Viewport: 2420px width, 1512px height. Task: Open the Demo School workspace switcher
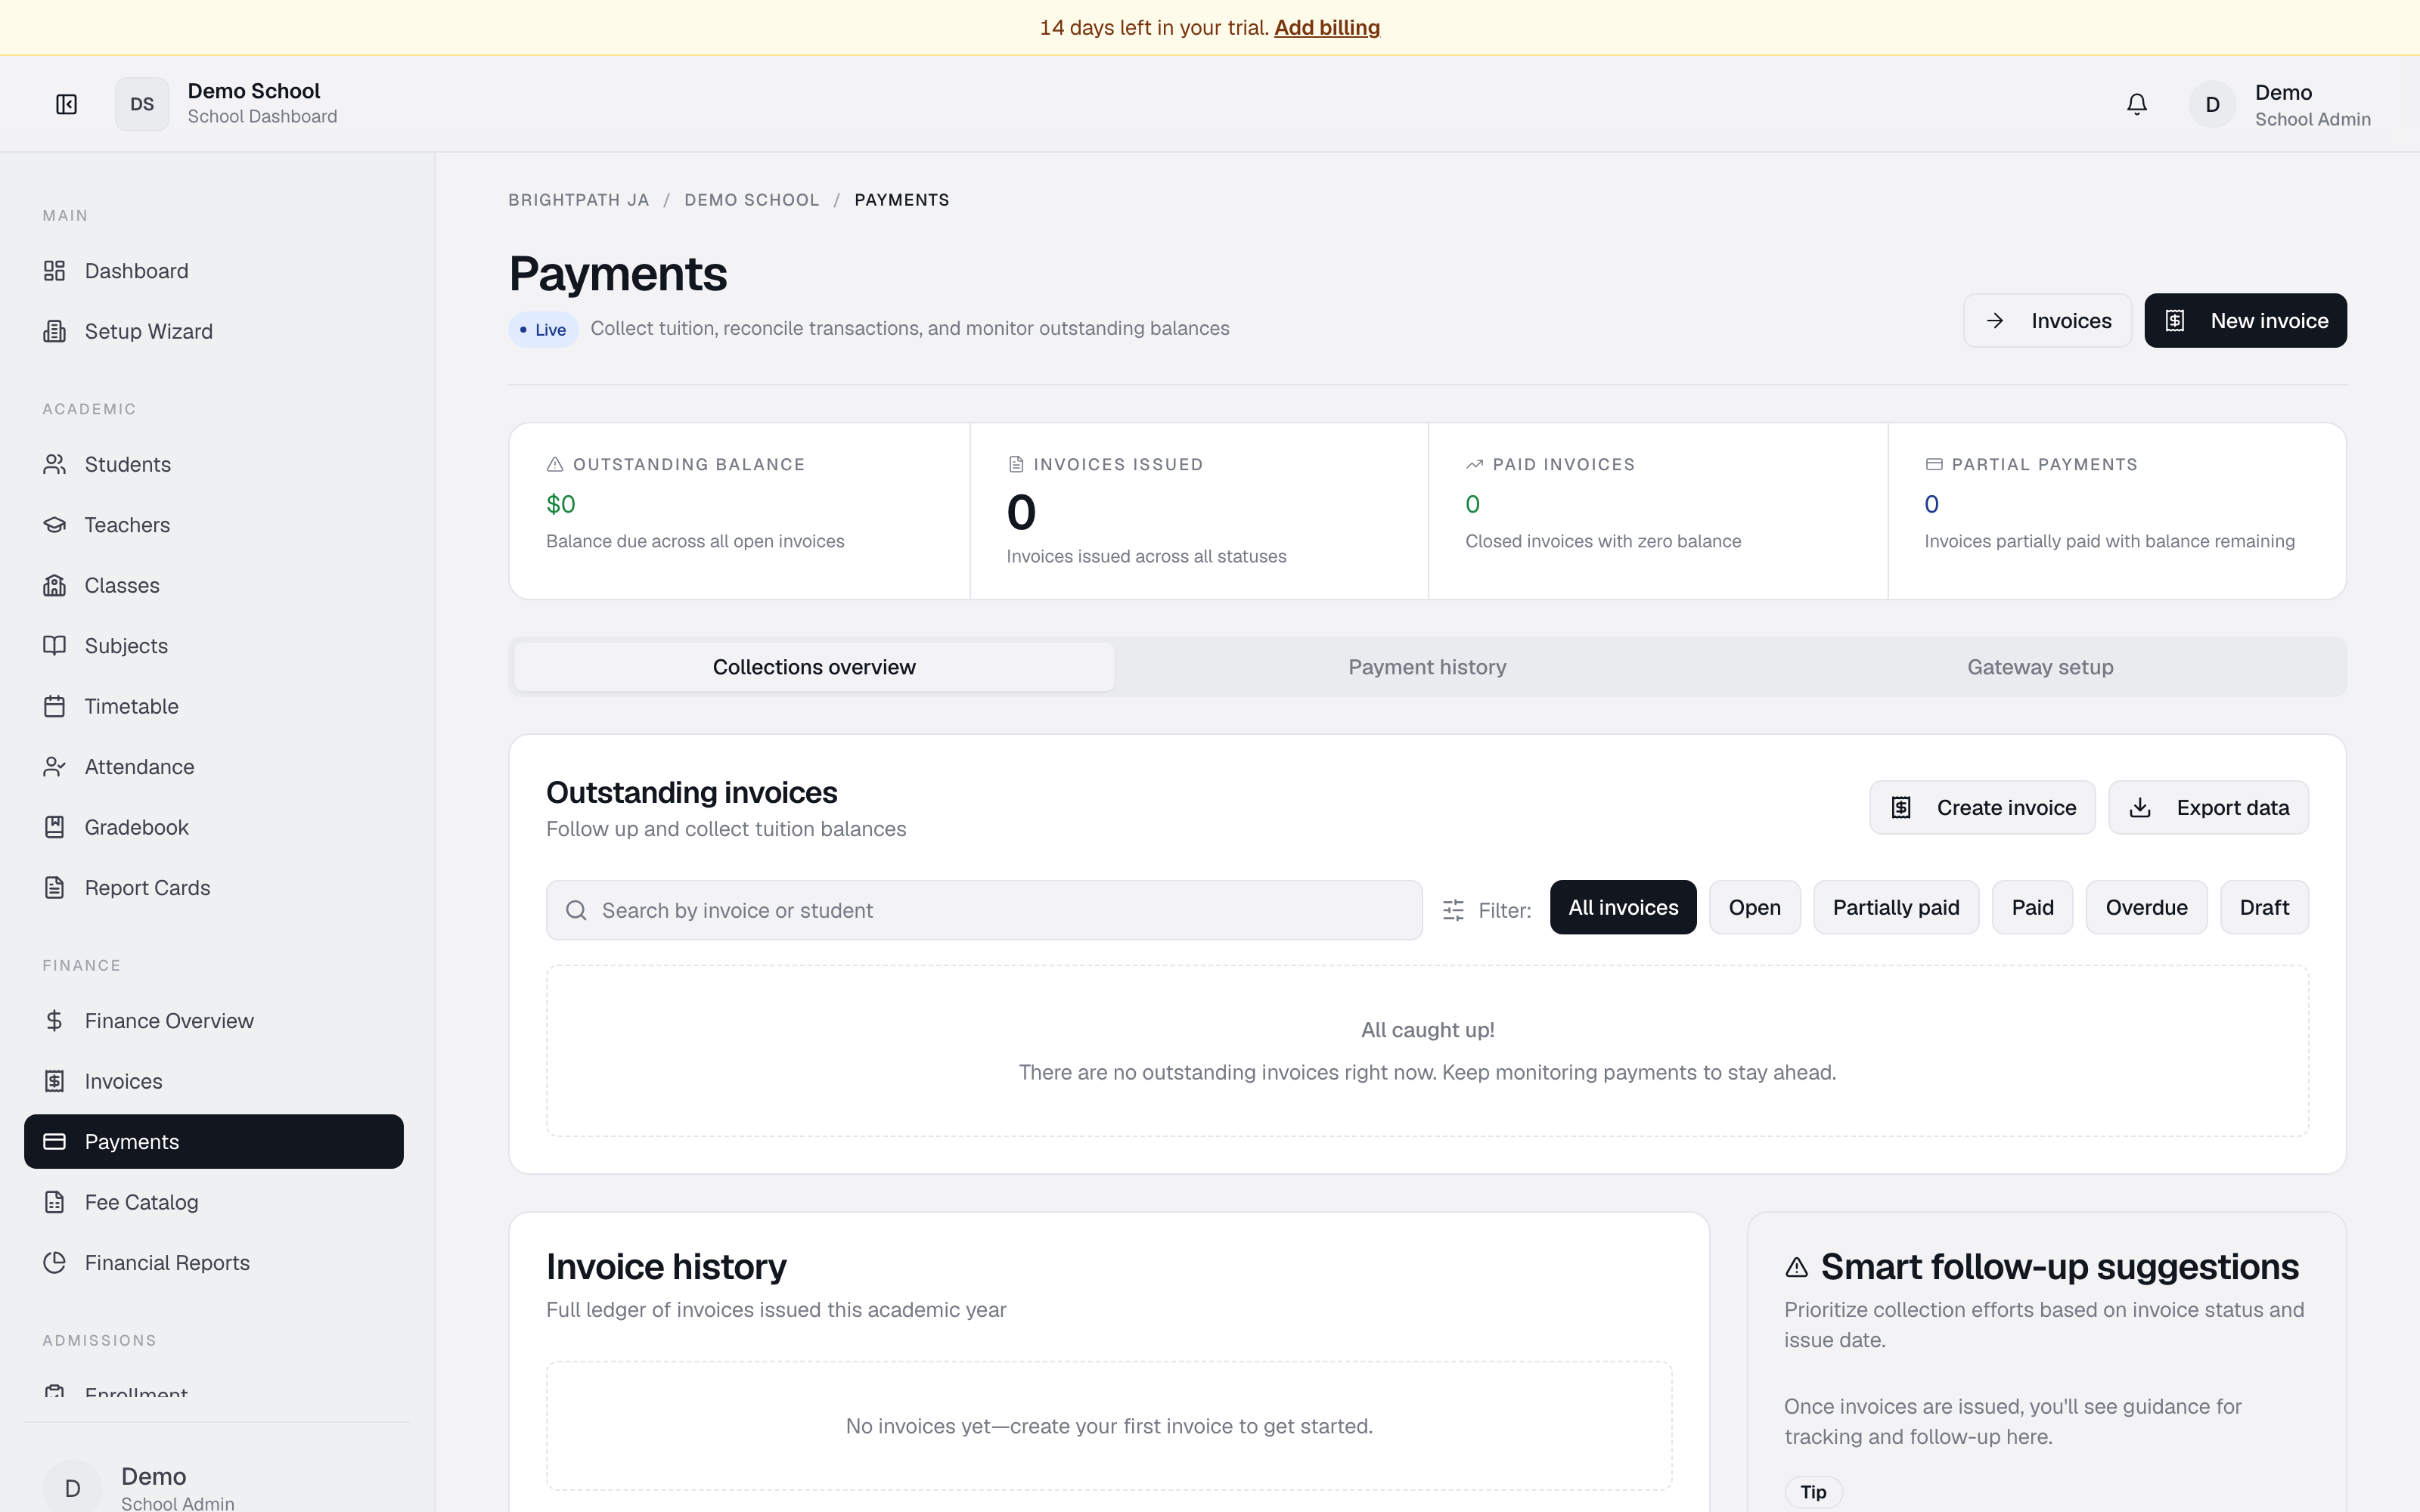(x=227, y=104)
